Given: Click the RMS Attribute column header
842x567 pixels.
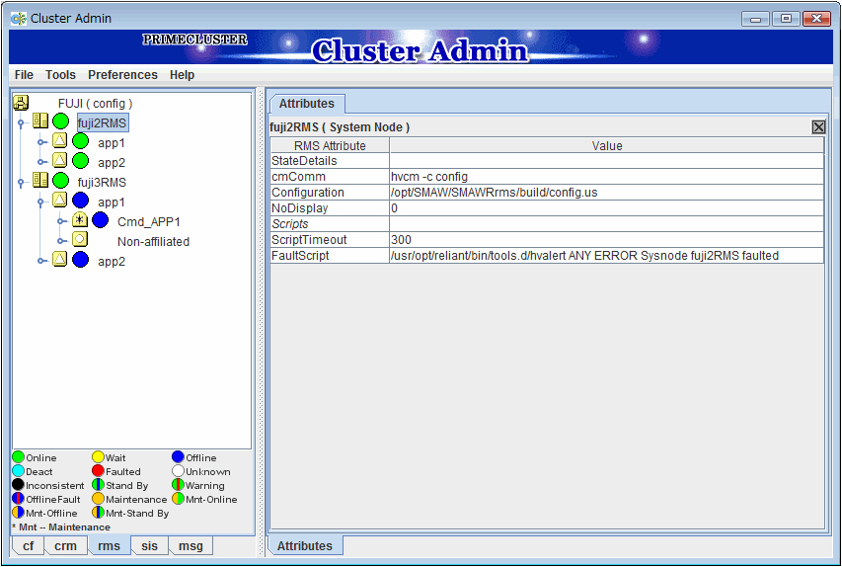Looking at the screenshot, I should click(330, 145).
